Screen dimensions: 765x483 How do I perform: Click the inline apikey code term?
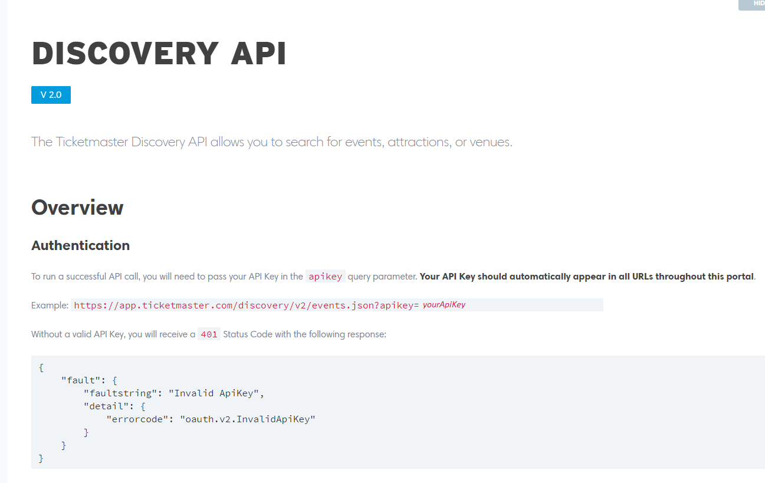(x=325, y=277)
